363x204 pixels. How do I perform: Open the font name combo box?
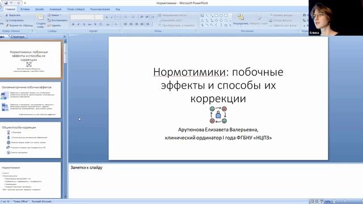[83, 17]
